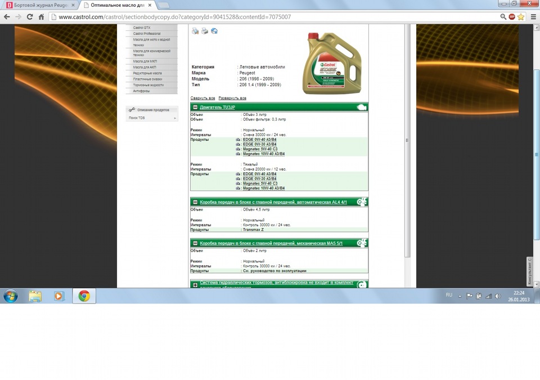The height and width of the screenshot is (380, 540).
Task: Show hidden system tray icons
Action: point(460,296)
